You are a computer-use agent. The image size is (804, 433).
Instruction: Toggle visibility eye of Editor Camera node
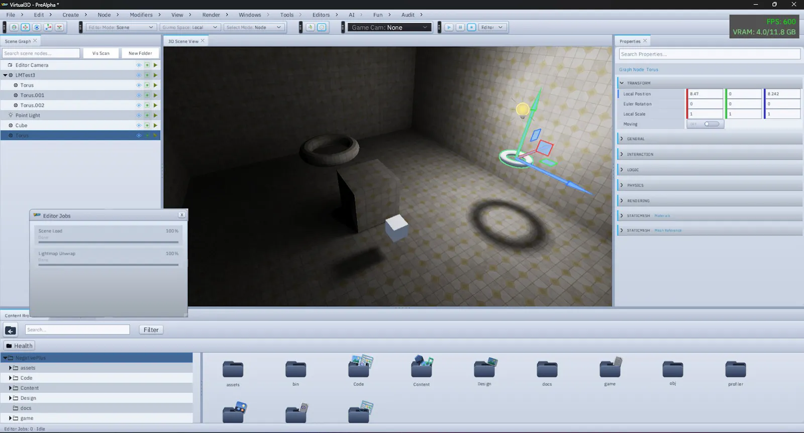click(139, 65)
